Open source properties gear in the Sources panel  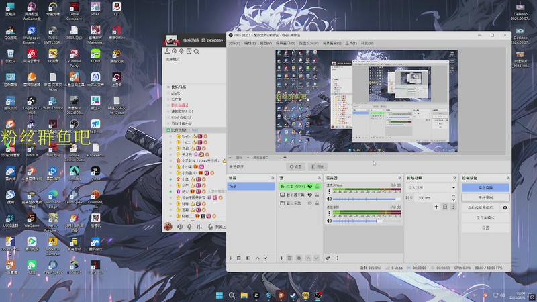pos(299,258)
